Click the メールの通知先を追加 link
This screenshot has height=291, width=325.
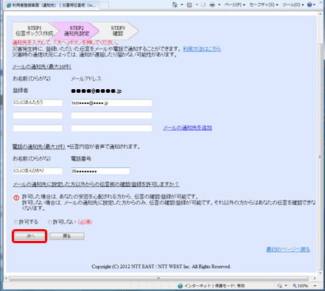(188, 127)
